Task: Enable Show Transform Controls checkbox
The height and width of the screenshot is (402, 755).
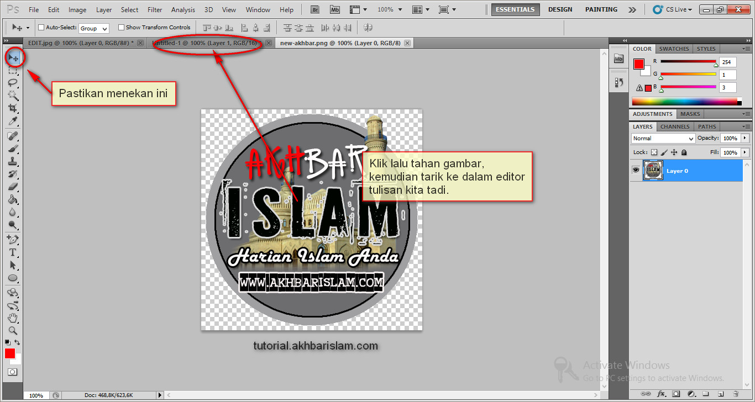Action: 121,28
